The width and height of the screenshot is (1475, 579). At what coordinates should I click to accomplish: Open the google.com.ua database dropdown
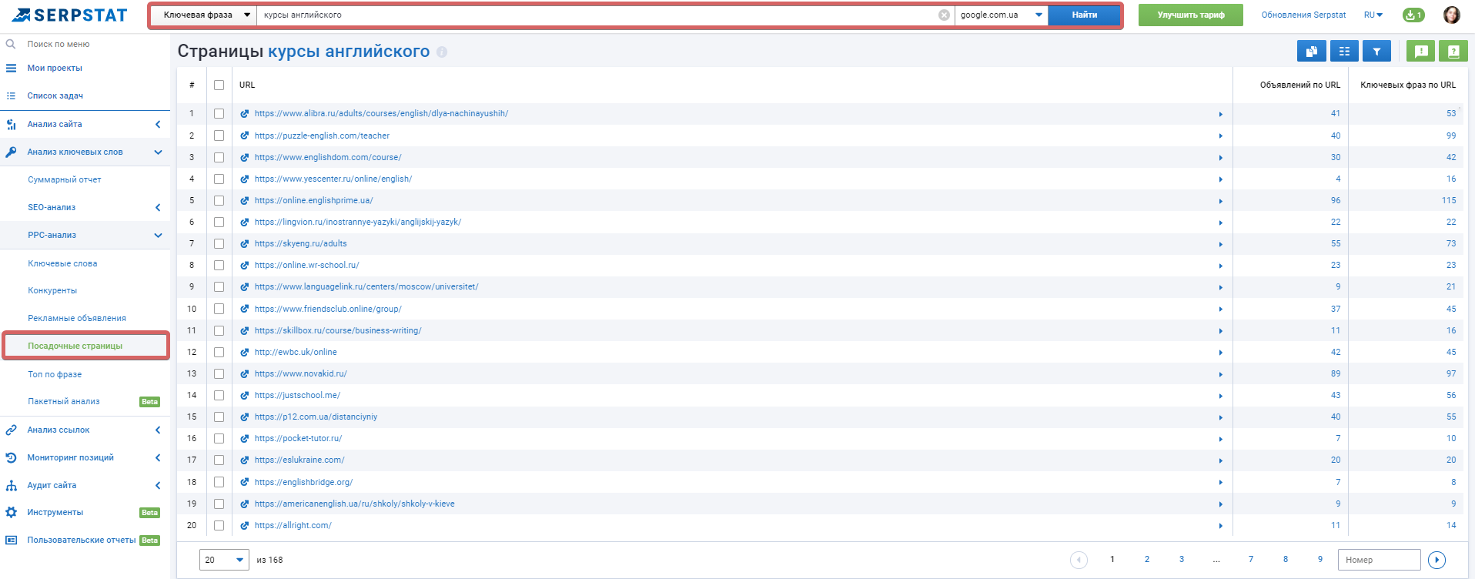1001,15
